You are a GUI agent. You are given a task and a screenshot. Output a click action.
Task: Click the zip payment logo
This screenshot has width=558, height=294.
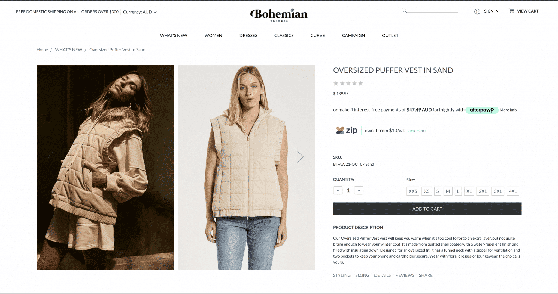[x=347, y=131]
